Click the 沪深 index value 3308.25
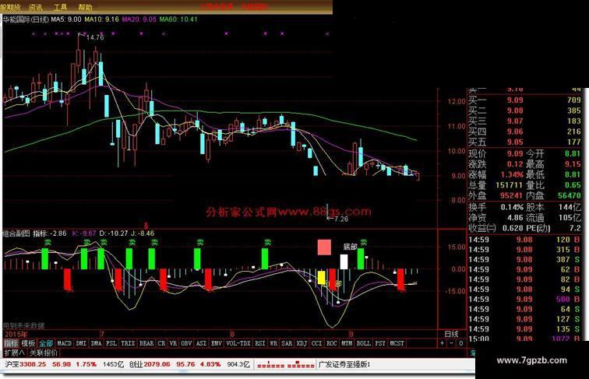The height and width of the screenshot is (379, 589). coord(33,364)
